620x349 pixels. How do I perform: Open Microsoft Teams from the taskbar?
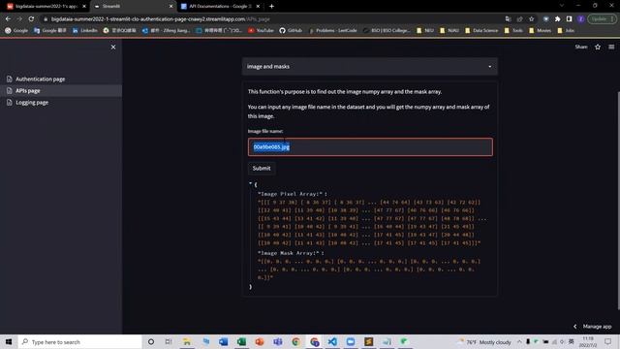(278, 341)
